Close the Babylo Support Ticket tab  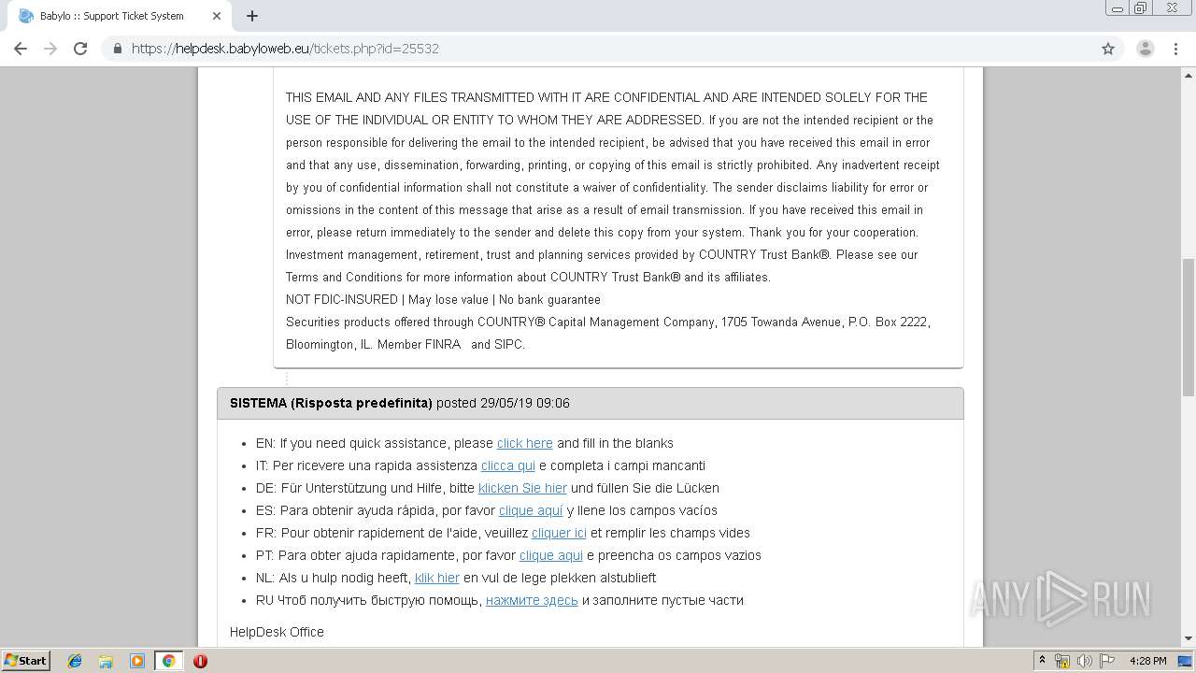[216, 16]
